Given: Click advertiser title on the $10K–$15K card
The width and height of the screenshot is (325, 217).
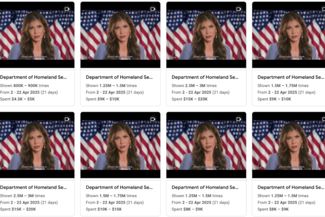Looking at the screenshot, I should coord(119,187).
